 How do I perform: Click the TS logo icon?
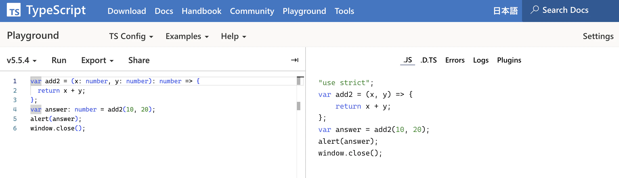(x=14, y=10)
